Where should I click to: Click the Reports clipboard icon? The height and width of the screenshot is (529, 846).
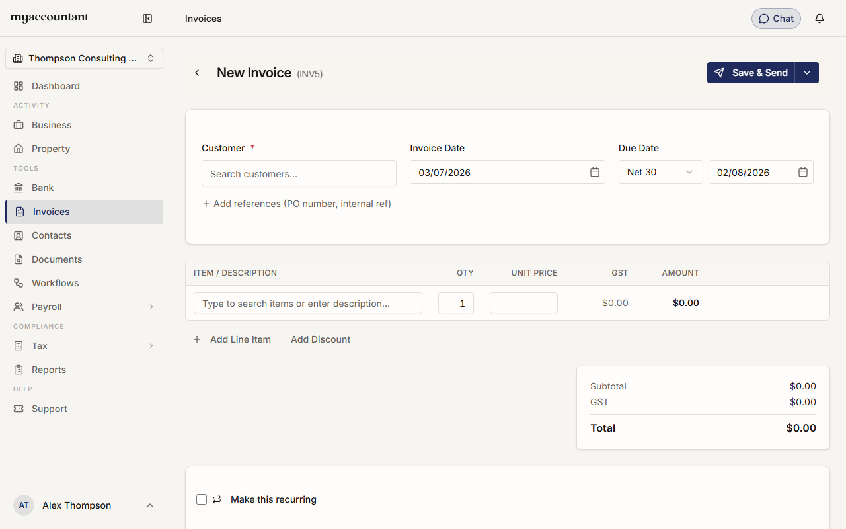pyautogui.click(x=19, y=370)
